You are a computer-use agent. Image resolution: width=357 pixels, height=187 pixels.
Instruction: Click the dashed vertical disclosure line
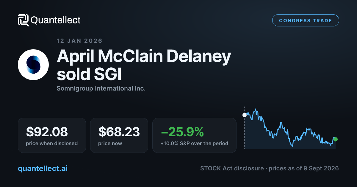coord(245,128)
